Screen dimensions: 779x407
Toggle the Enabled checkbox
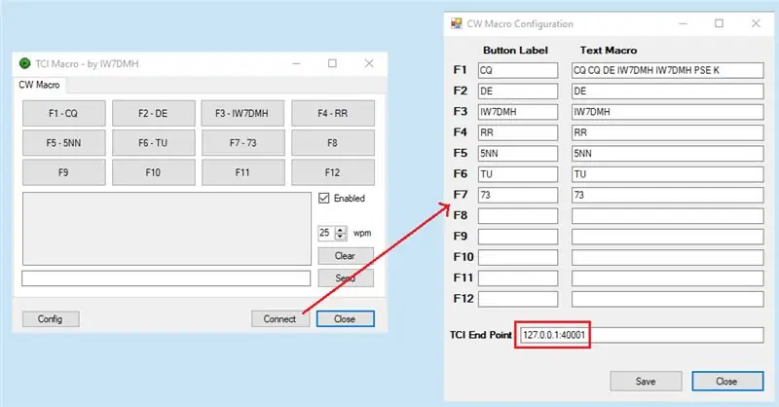click(x=324, y=199)
